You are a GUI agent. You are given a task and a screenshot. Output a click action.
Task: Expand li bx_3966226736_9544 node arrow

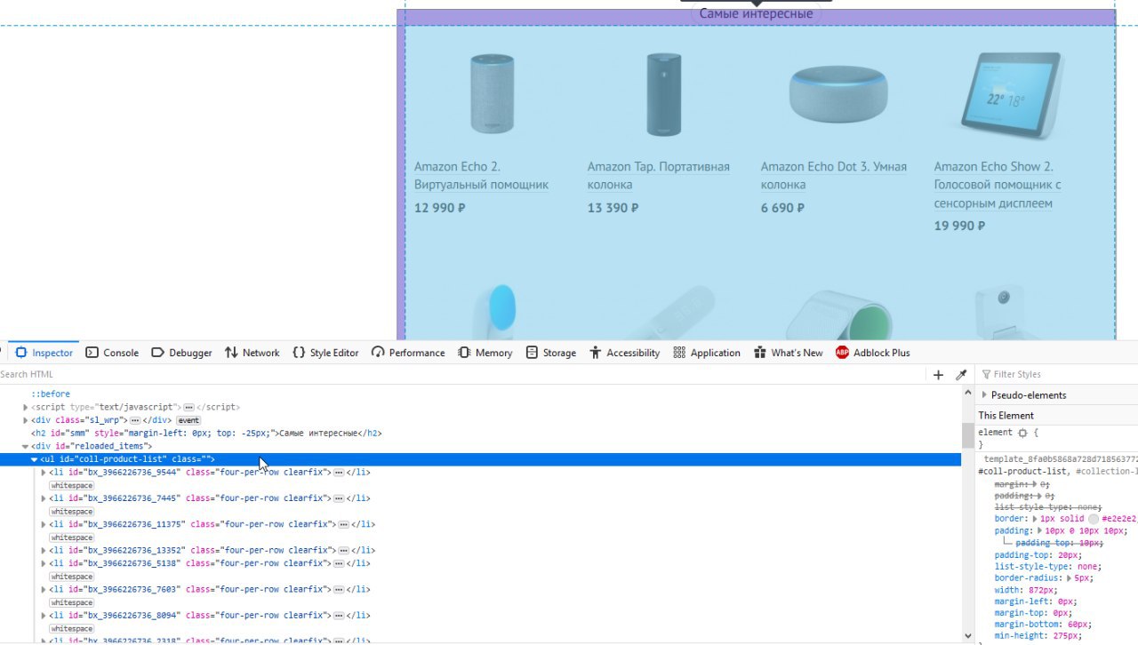(44, 473)
